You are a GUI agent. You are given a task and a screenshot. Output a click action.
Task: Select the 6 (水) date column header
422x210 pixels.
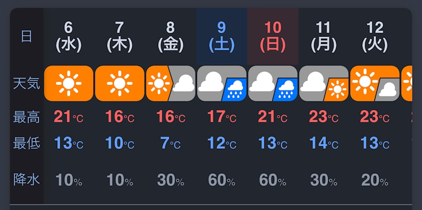(69, 36)
